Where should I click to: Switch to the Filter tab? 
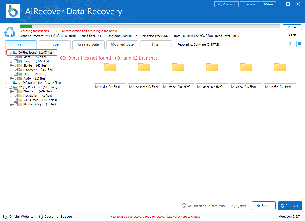tap(156, 44)
